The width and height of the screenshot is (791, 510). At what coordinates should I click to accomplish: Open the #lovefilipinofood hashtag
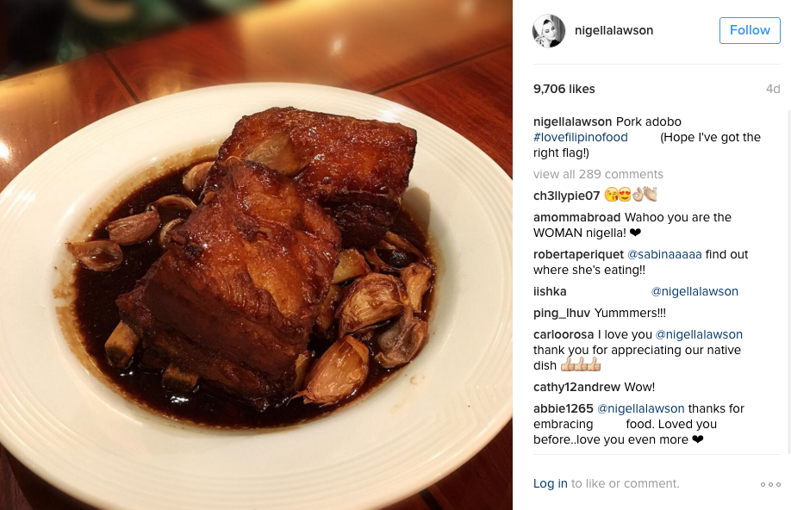pyautogui.click(x=581, y=137)
